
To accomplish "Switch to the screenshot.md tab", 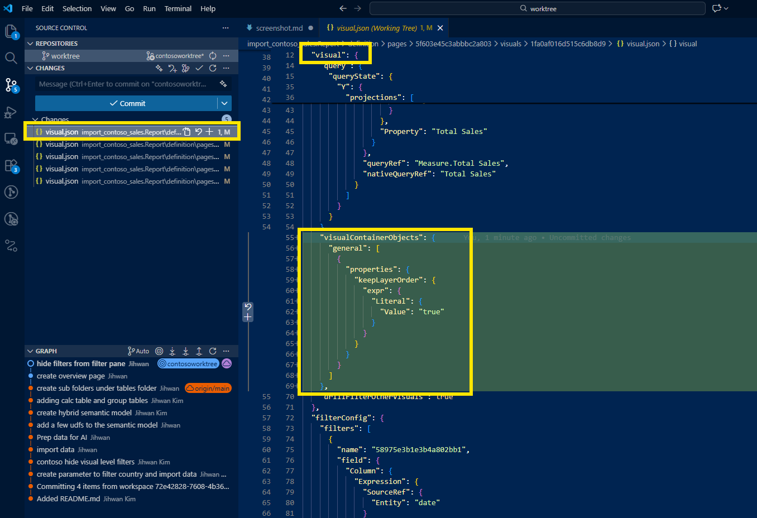I will [279, 28].
